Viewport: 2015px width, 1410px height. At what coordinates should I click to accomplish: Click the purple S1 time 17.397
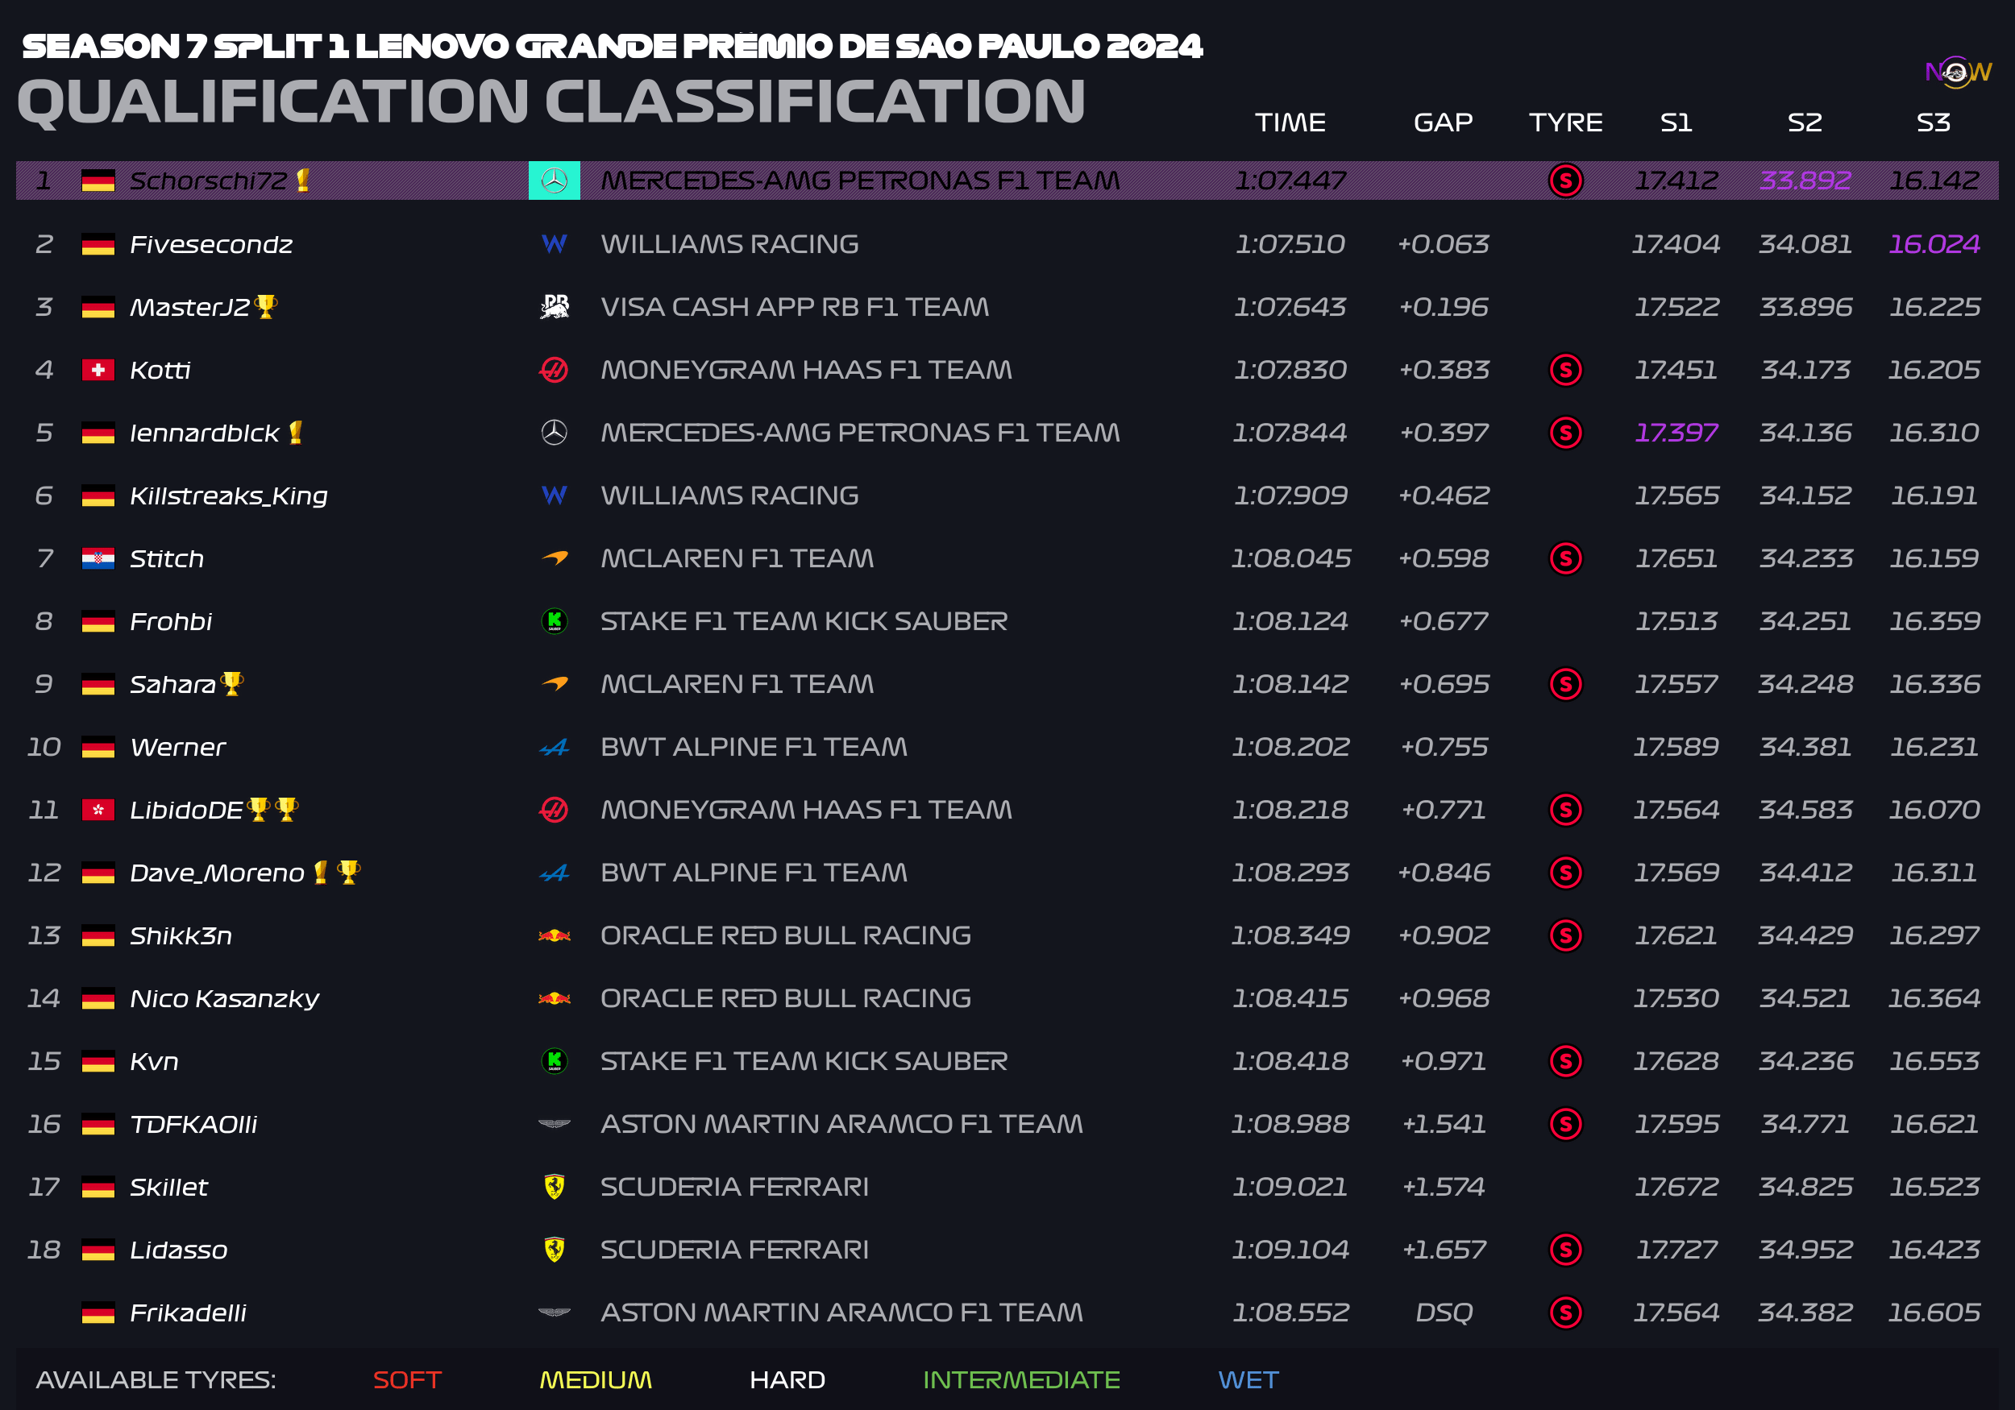pos(1676,433)
